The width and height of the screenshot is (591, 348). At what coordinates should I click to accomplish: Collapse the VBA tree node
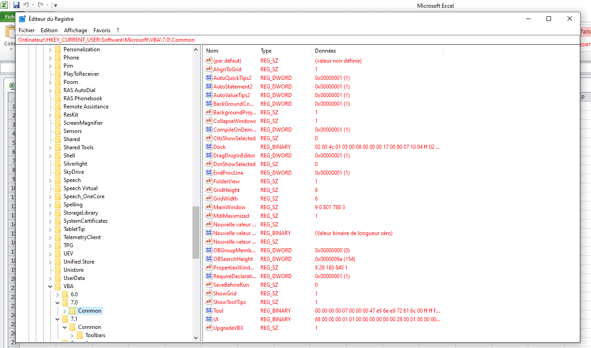click(50, 286)
